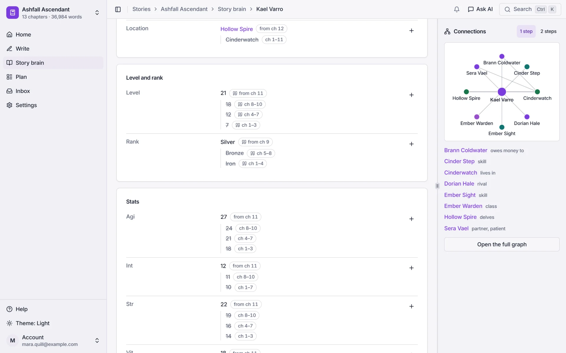The width and height of the screenshot is (566, 353).
Task: Click the Connections panel icon
Action: 447,31
